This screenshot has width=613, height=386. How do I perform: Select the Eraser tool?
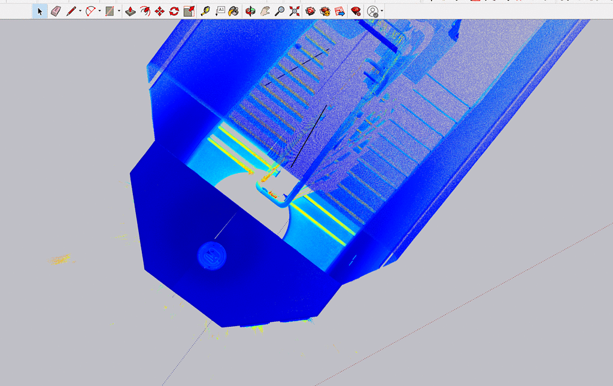[x=54, y=10]
